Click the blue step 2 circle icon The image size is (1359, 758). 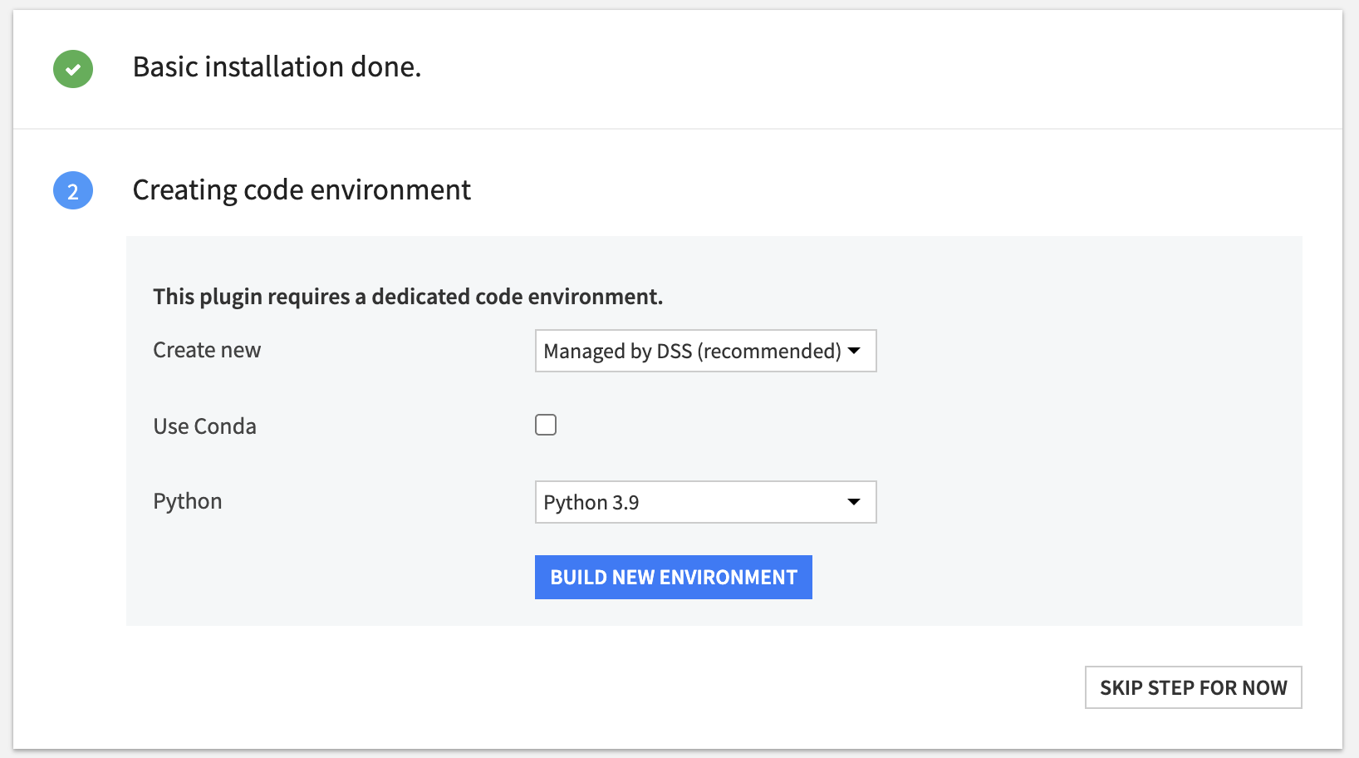pyautogui.click(x=73, y=190)
